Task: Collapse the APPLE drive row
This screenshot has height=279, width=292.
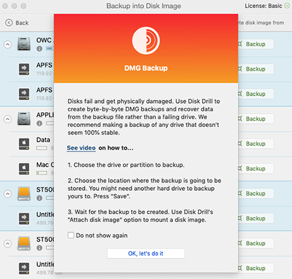Action: coord(8,119)
